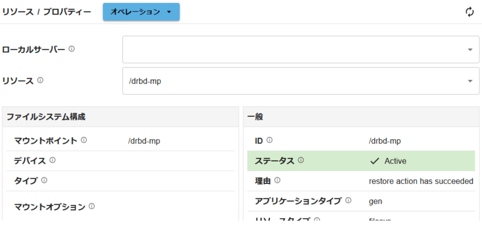Viewport: 482px width, 229px height.
Task: Click the リソース / プロパティー breadcrumb title
Action: [46, 12]
